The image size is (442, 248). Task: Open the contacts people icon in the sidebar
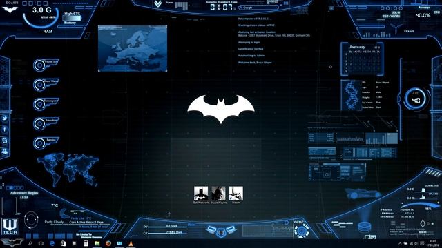point(5,152)
